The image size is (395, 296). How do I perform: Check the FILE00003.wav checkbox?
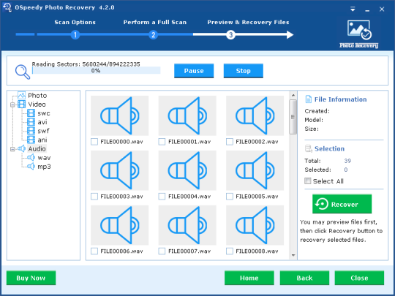(x=94, y=197)
